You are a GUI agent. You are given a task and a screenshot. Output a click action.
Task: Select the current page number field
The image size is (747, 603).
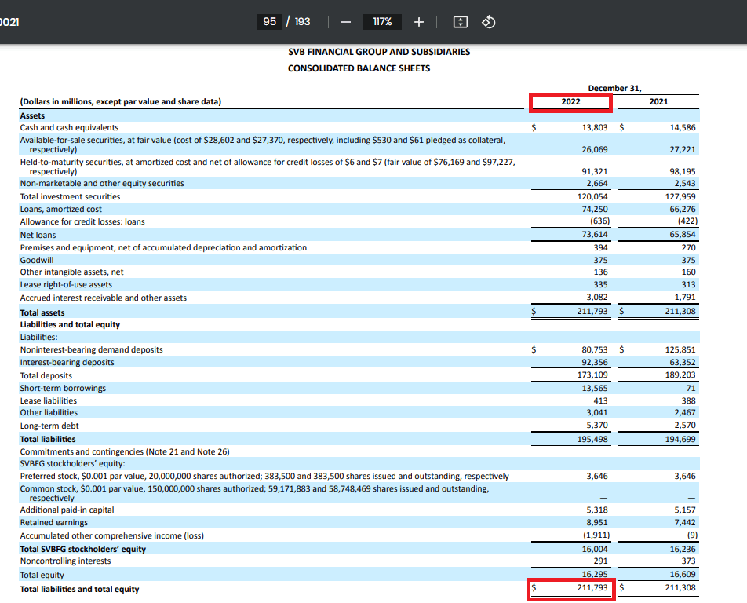point(270,22)
